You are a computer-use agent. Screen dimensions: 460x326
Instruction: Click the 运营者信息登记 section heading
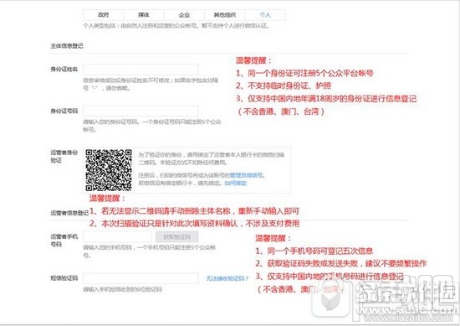[x=69, y=213]
